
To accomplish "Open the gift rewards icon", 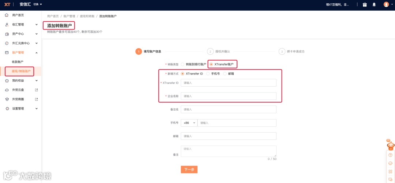I will [x=365, y=4].
